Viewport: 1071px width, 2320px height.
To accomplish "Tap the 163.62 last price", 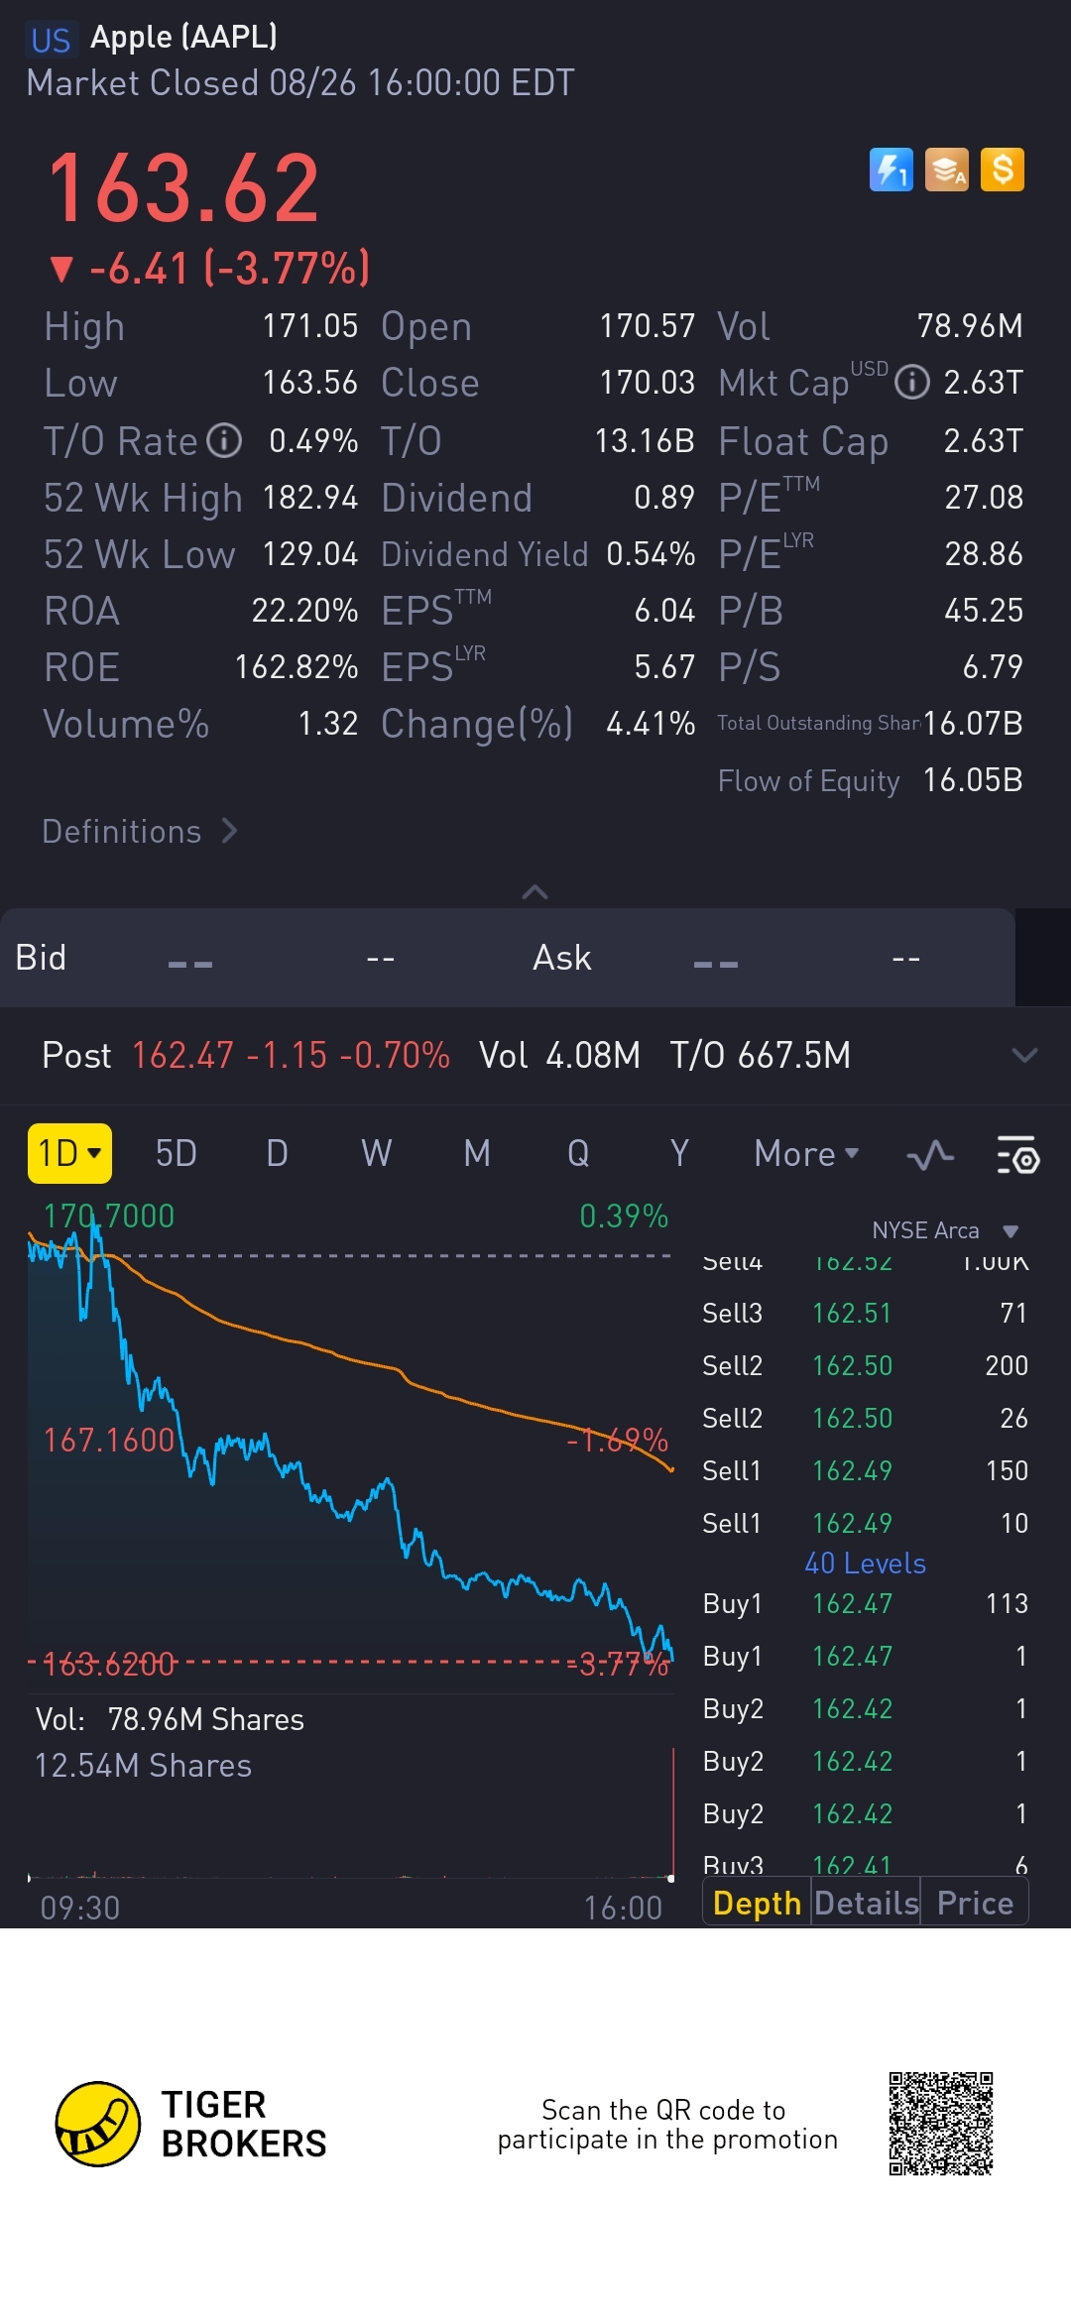I will (x=184, y=187).
